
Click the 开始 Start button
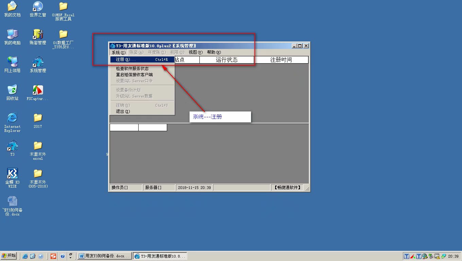[9, 256]
